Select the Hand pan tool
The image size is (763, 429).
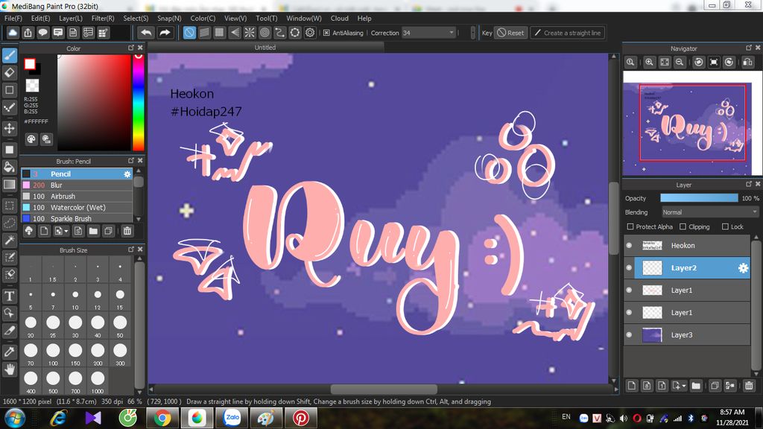point(10,369)
